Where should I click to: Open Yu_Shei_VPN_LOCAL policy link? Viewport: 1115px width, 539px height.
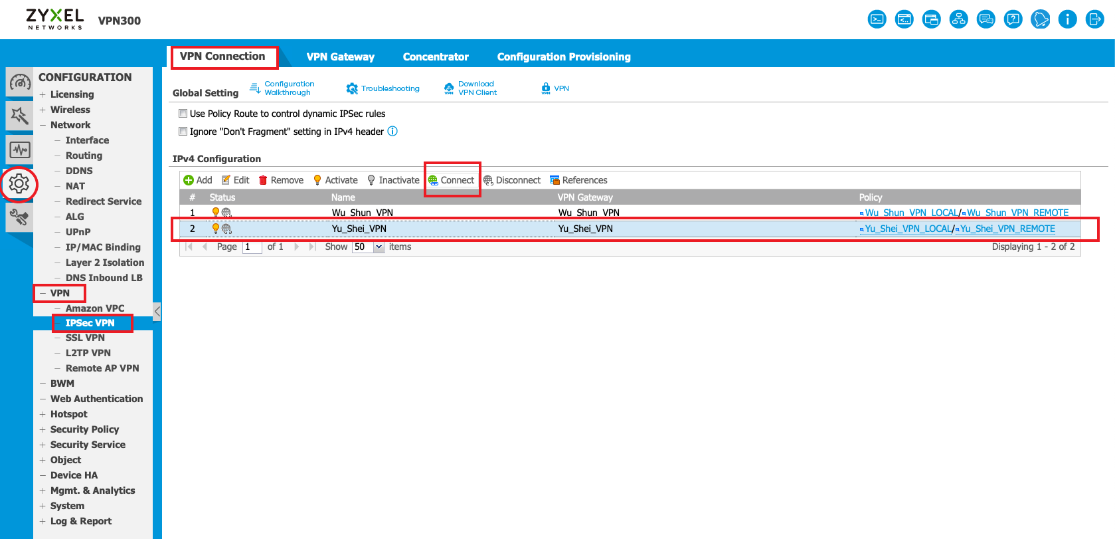click(908, 229)
